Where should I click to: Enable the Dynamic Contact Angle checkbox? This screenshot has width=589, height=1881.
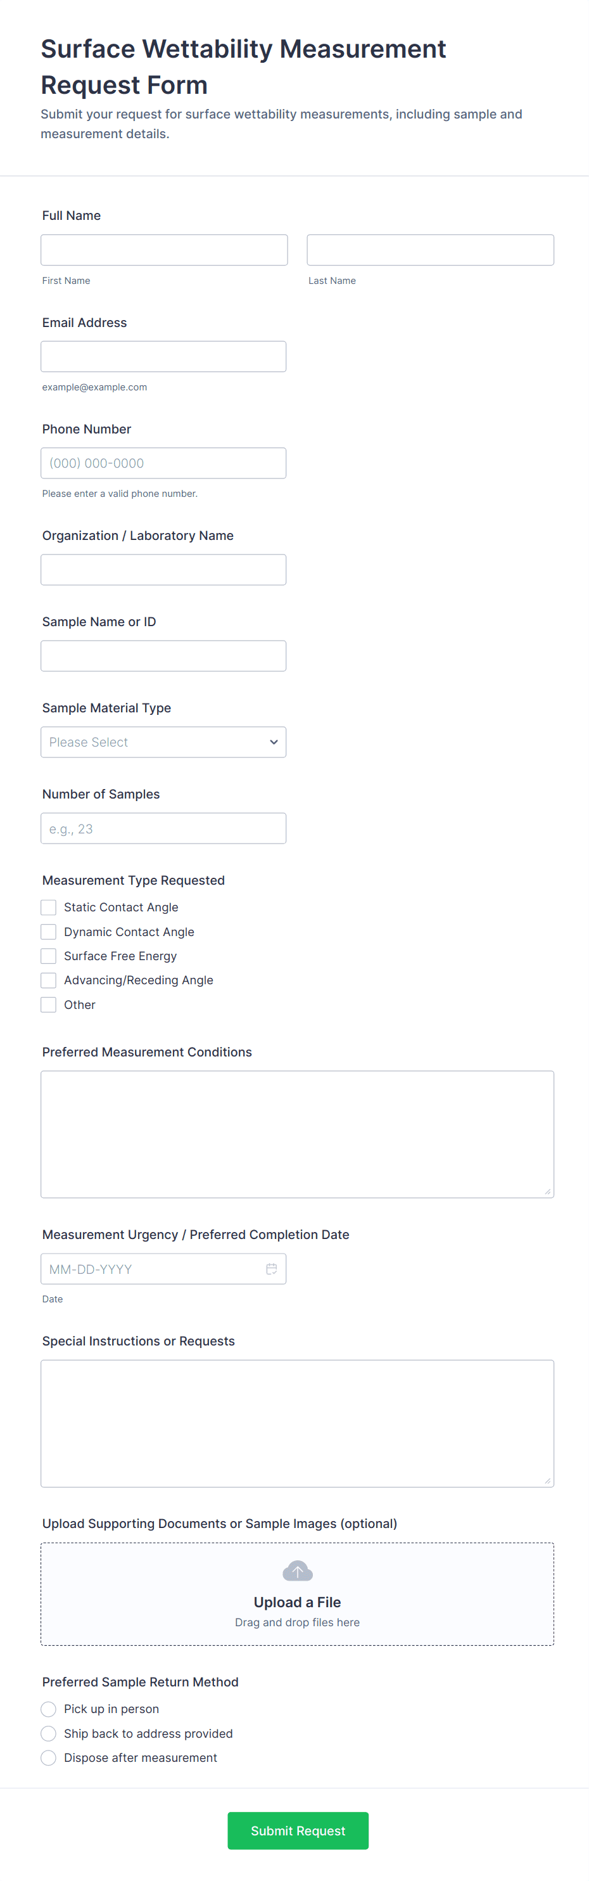(49, 932)
